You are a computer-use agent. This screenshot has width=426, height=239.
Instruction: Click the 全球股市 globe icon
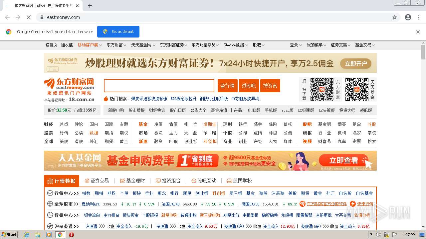tap(50, 204)
